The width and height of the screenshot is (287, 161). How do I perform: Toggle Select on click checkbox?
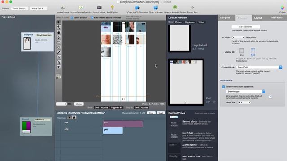click(x=72, y=18)
